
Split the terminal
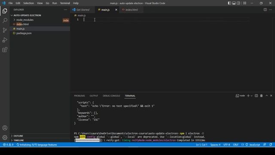click(x=256, y=96)
